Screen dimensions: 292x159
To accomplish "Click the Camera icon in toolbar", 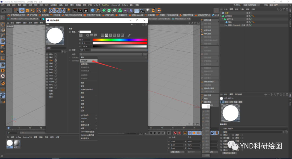I will (x=142, y=11).
